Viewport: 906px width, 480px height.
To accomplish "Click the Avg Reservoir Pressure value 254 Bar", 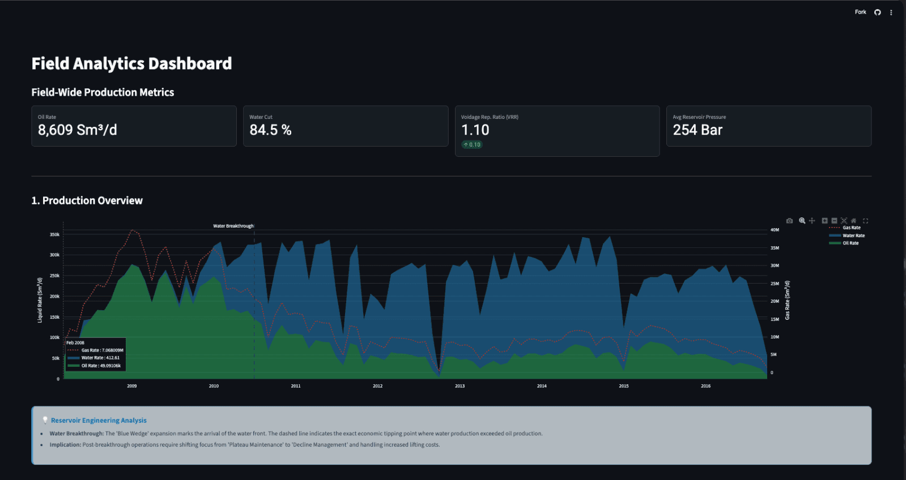I will 697,130.
